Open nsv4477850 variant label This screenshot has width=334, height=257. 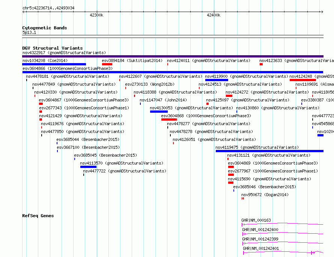pyautogui.click(x=83, y=132)
